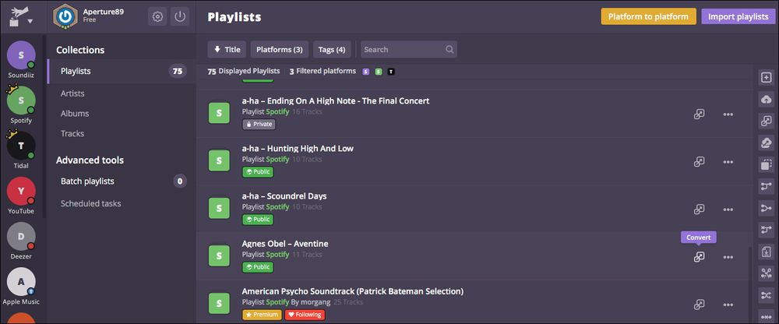Click the Public tag on Agnes Obel – Aventine
The width and height of the screenshot is (779, 324).
pyautogui.click(x=258, y=267)
